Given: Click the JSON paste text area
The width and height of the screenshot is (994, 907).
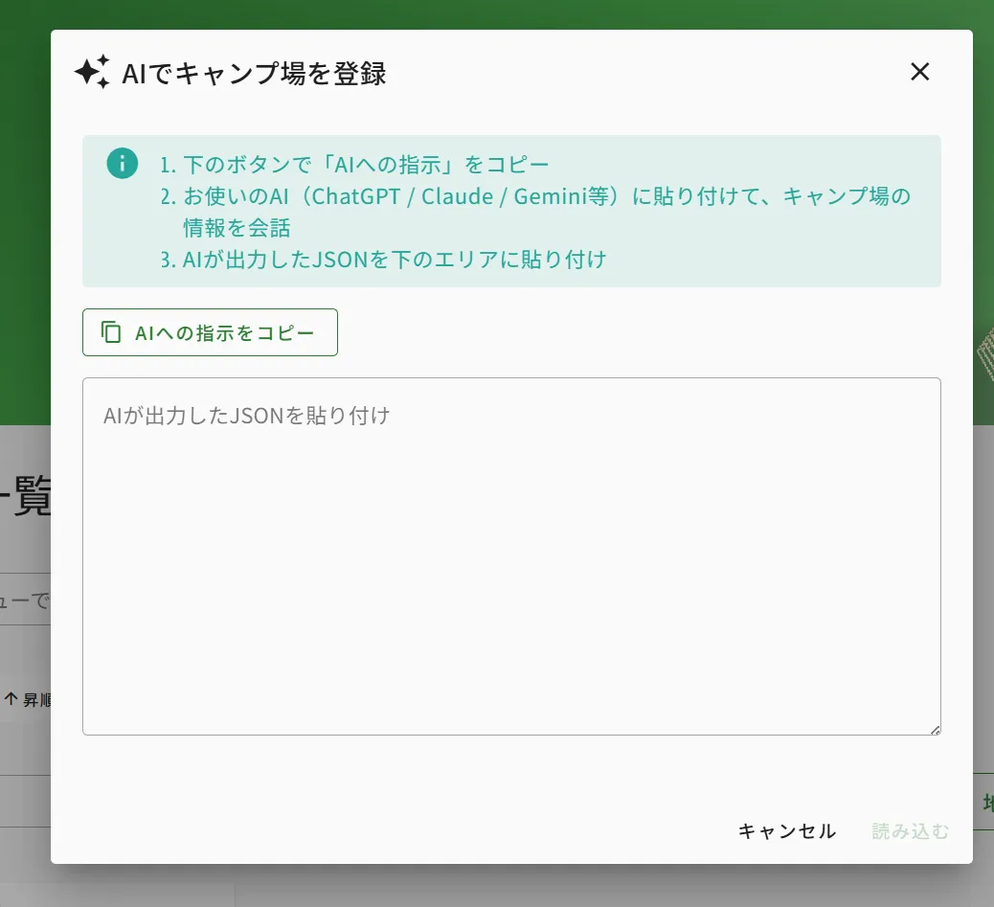Looking at the screenshot, I should (x=512, y=556).
